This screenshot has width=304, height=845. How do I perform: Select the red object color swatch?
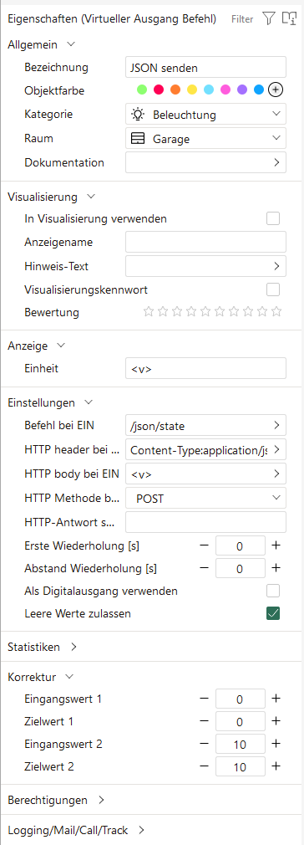click(159, 90)
